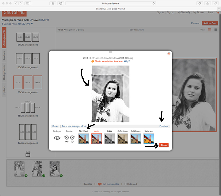Click the Shutterfly logo
This screenshot has height=196, width=221.
(14, 13)
